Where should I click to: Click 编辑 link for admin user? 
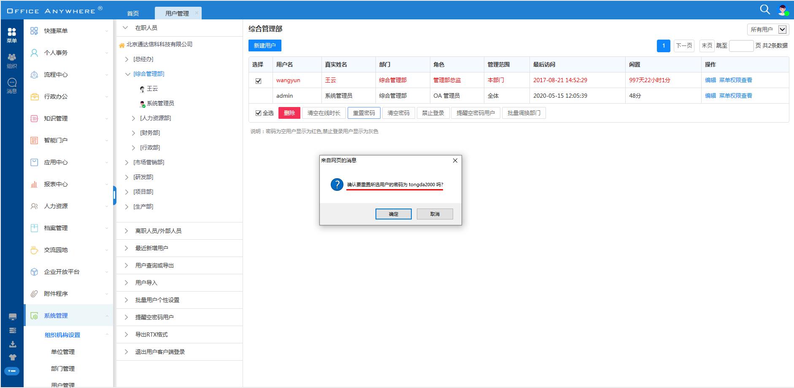[x=710, y=96]
